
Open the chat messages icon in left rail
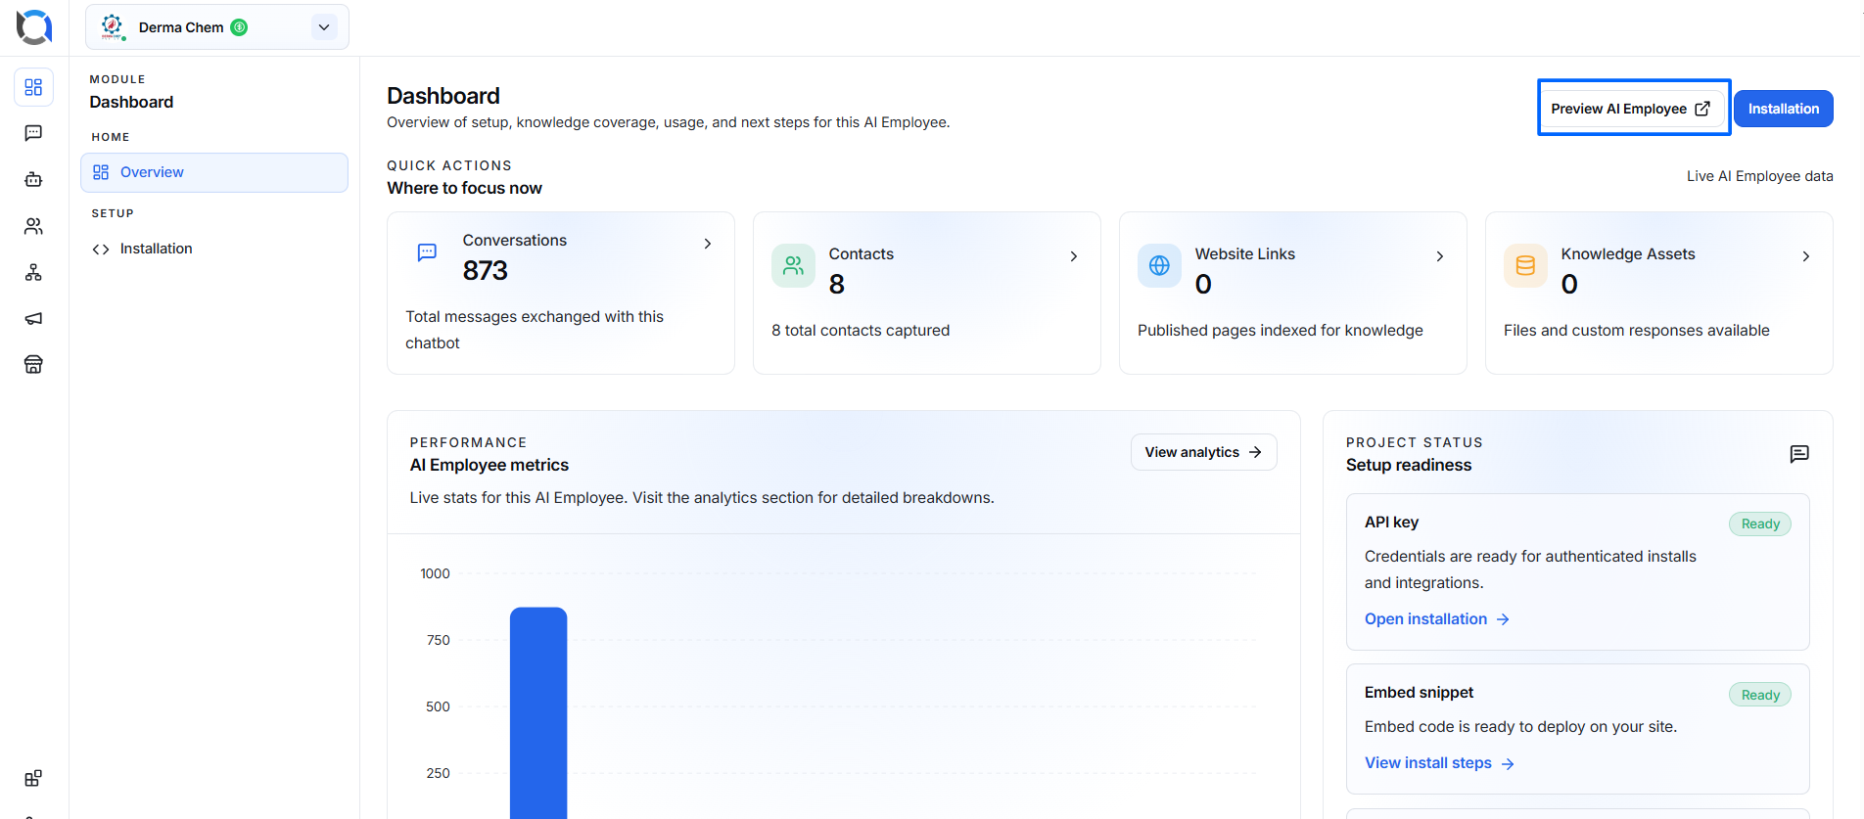[x=33, y=133]
